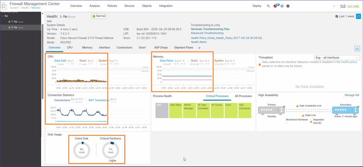Show All Processes in Process Health
363x167 pixels.
tap(243, 96)
